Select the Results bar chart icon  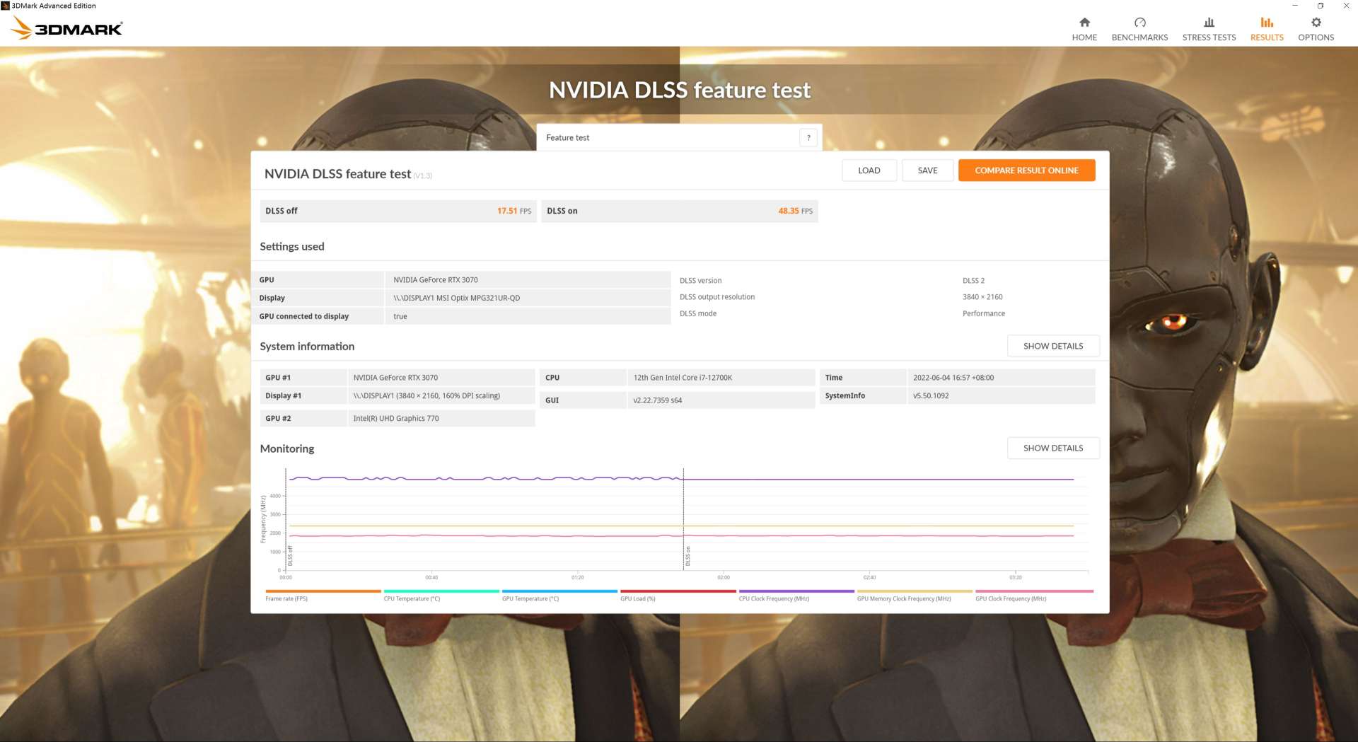(x=1267, y=23)
